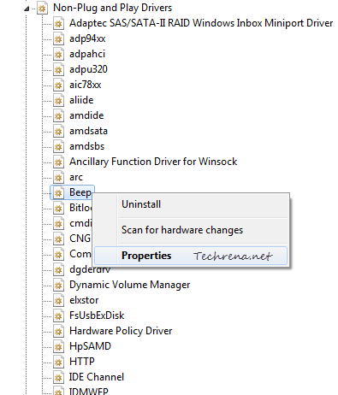The width and height of the screenshot is (338, 395).
Task: Select the adpu320 entry text
Action: (88, 69)
